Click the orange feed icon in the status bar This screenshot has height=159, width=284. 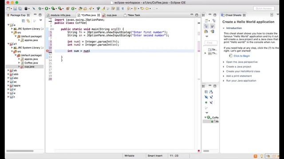click(x=256, y=156)
